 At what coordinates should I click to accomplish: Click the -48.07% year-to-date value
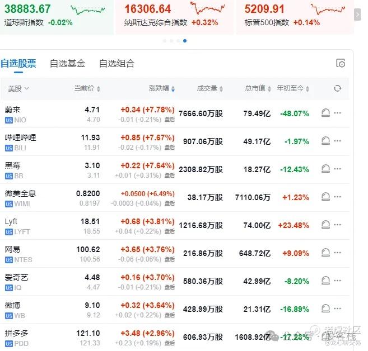point(295,113)
